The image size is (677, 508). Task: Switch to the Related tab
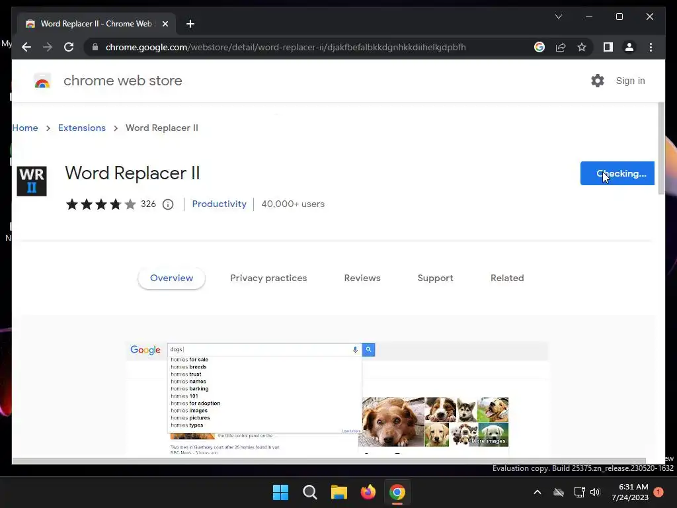click(x=507, y=278)
